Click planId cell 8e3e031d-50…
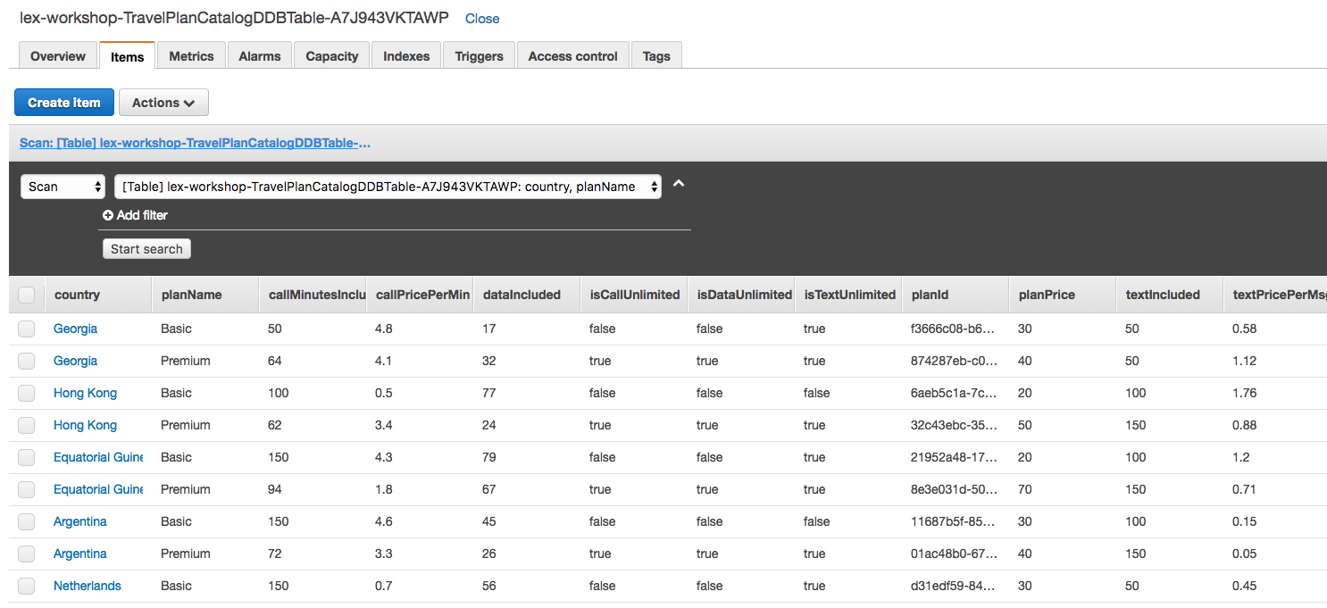Screen dimensions: 1327x608 click(x=954, y=489)
